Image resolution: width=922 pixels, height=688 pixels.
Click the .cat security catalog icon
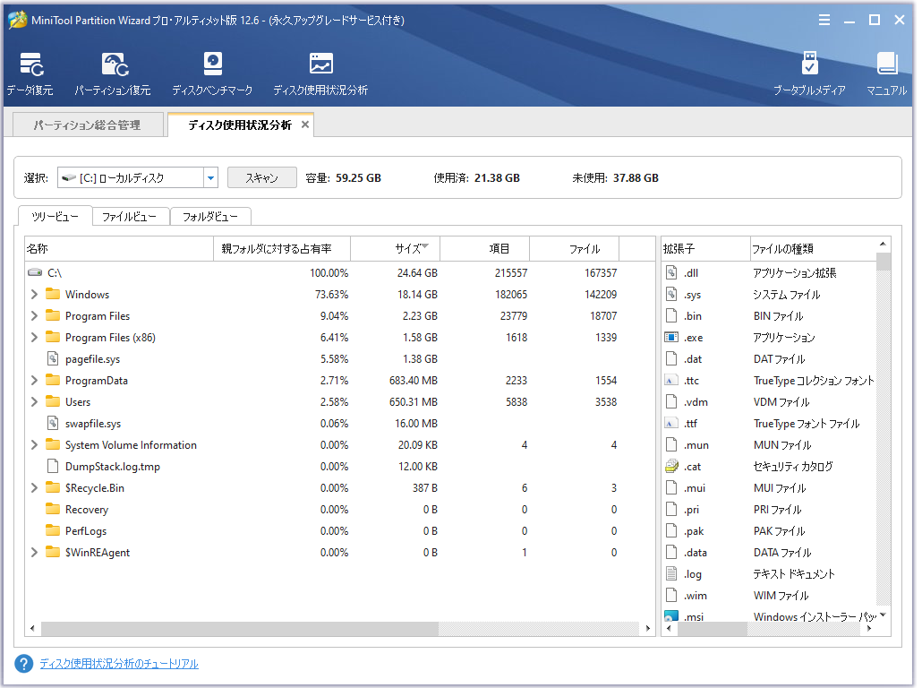[x=671, y=466]
